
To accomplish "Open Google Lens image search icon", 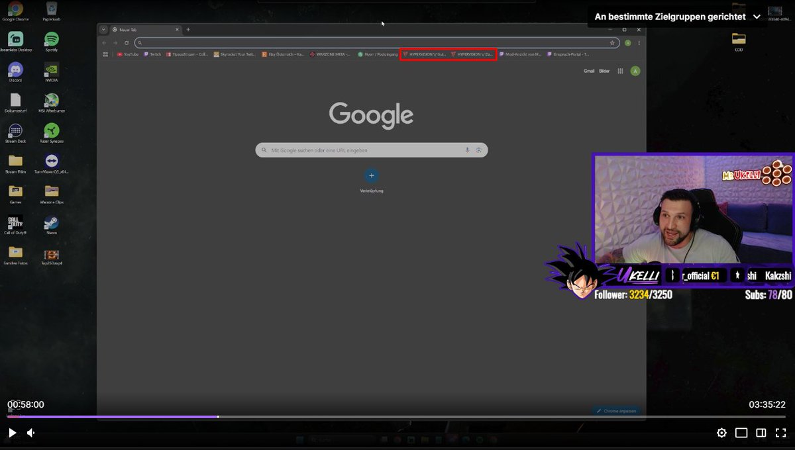I will [478, 150].
